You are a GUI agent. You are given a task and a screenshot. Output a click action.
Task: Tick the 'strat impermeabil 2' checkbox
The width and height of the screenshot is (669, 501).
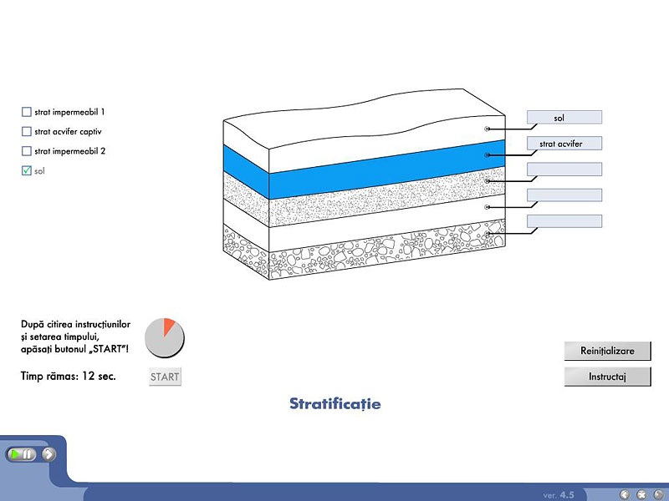coord(27,151)
